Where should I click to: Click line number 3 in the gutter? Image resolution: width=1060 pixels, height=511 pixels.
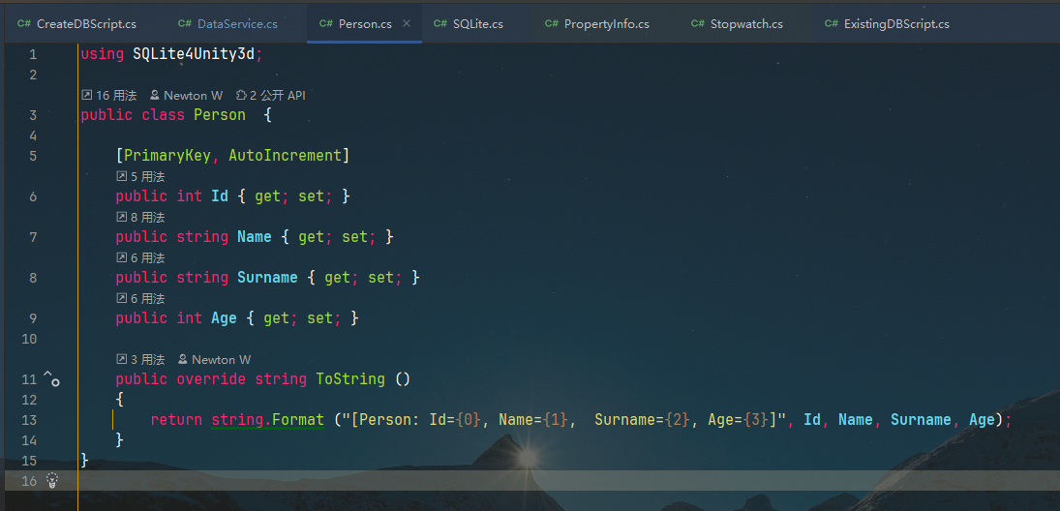[33, 115]
